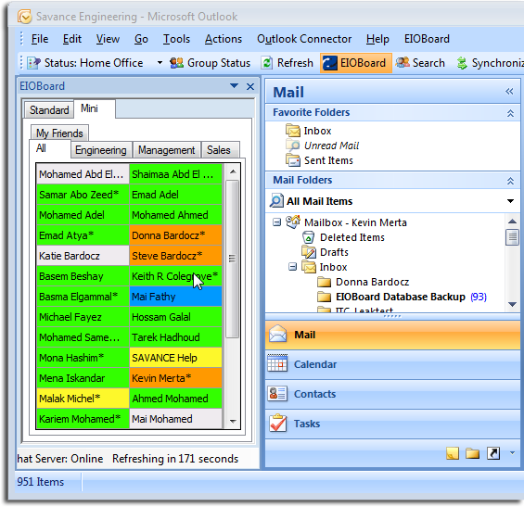Select the Sales group tab

pyautogui.click(x=220, y=150)
